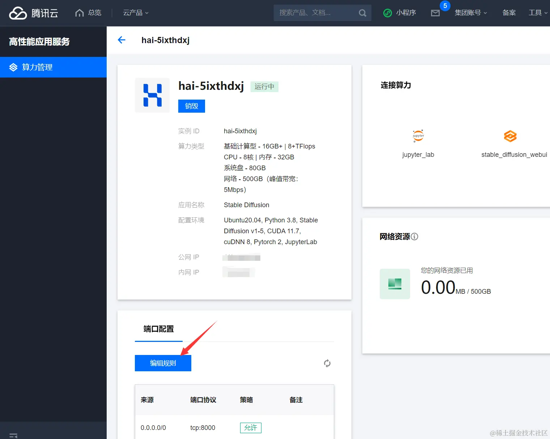Screen dimensions: 550x439
Task: Click the 策略 column header
Action: click(247, 400)
